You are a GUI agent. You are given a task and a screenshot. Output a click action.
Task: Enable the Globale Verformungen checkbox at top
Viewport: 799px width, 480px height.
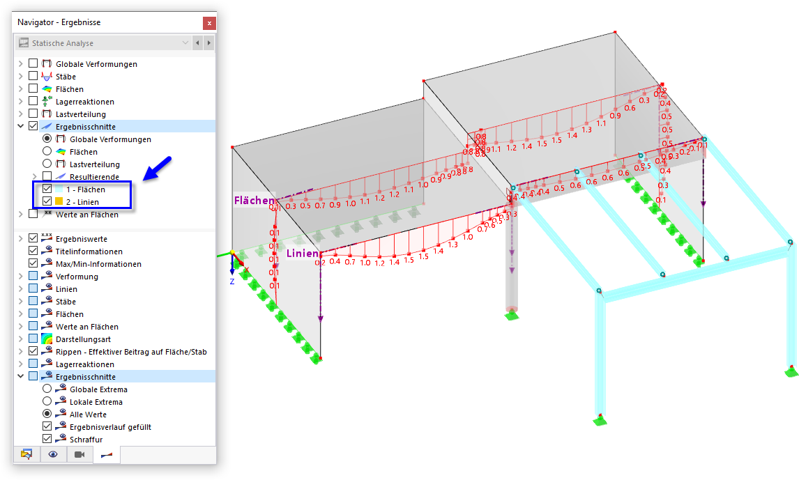tap(33, 63)
